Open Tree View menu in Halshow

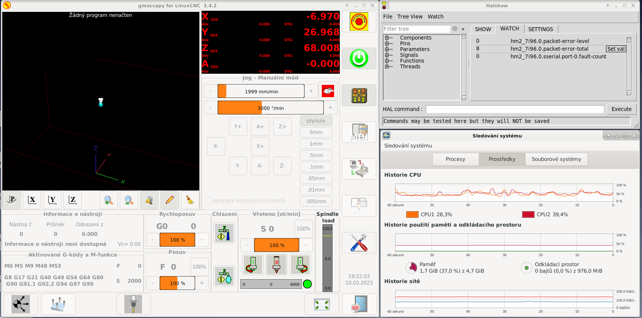(x=410, y=17)
